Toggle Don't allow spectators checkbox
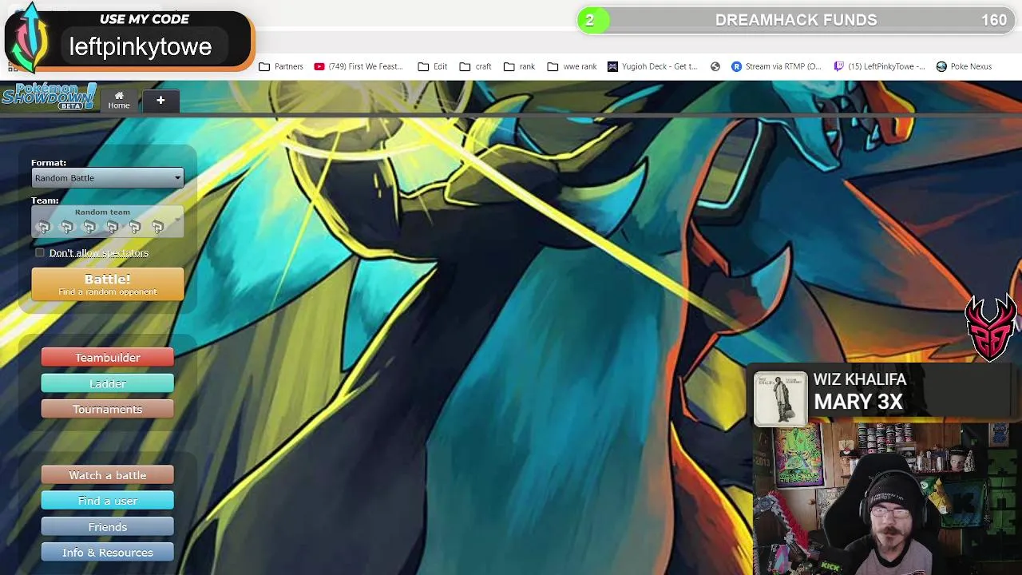 tap(40, 252)
